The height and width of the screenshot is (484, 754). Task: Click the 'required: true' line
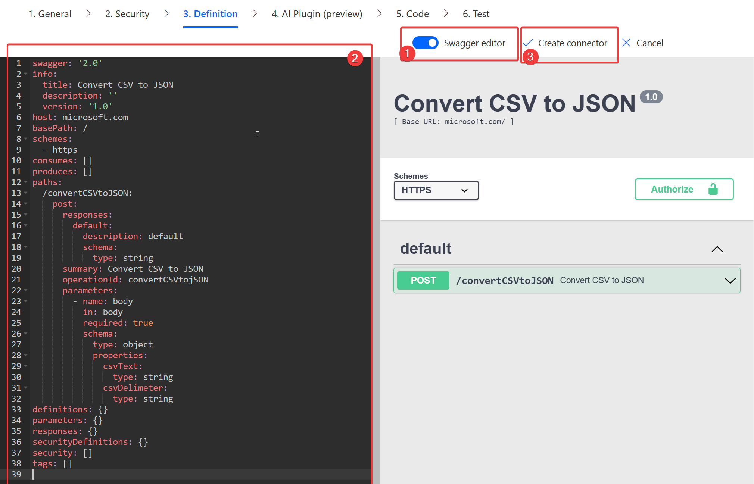[118, 323]
